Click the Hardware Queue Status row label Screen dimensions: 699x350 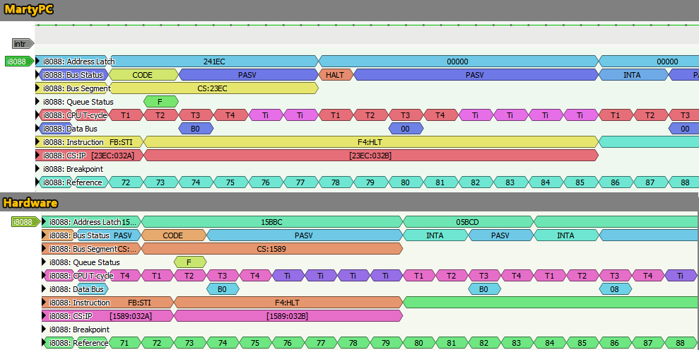(85, 262)
